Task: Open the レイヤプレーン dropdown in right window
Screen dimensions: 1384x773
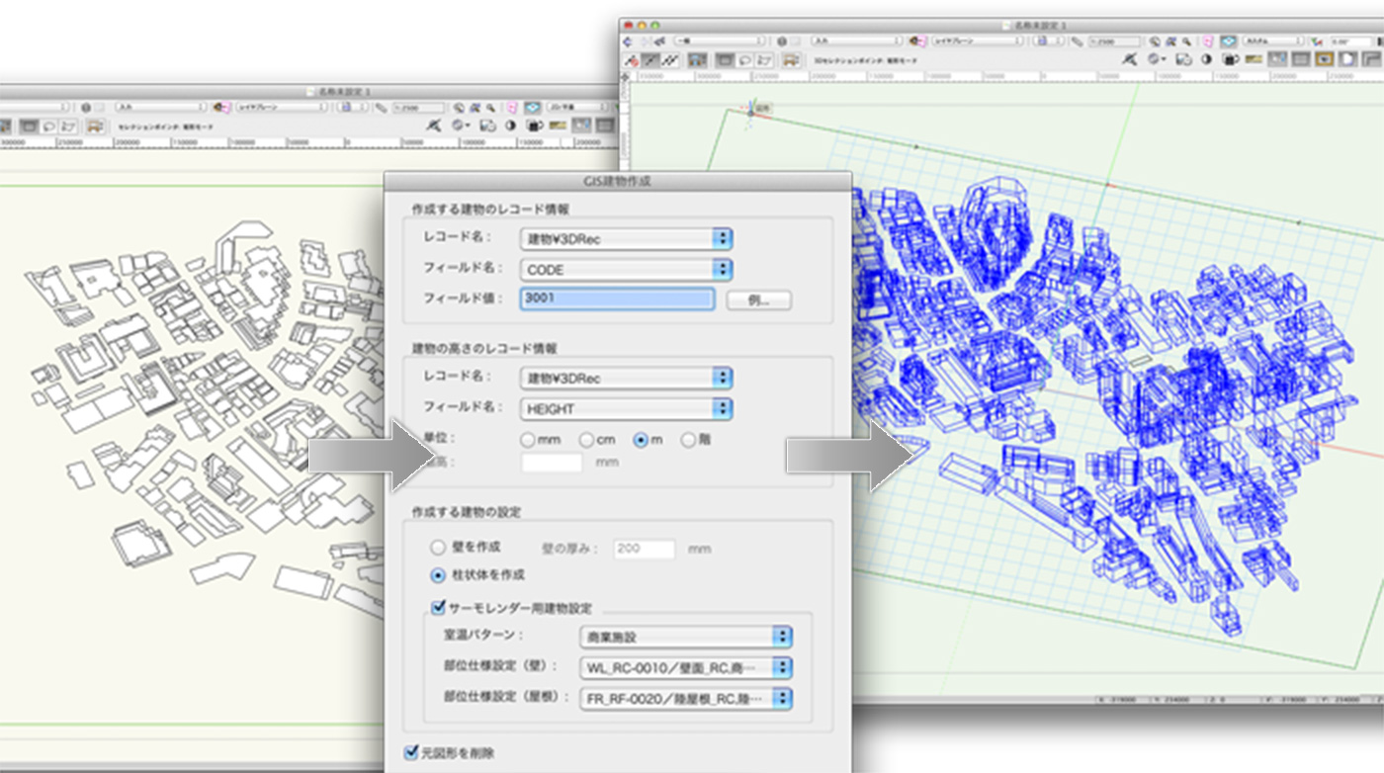Action: [976, 42]
